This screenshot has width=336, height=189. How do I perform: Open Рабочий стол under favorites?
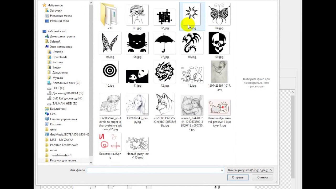[59, 21]
